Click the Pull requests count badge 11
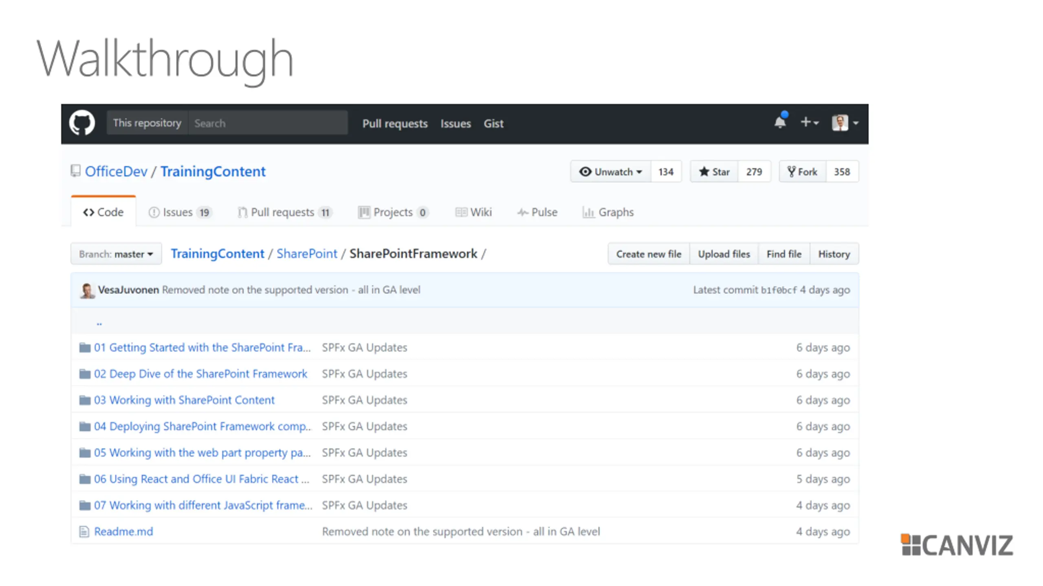Screen dimensions: 1043x586 pyautogui.click(x=325, y=212)
